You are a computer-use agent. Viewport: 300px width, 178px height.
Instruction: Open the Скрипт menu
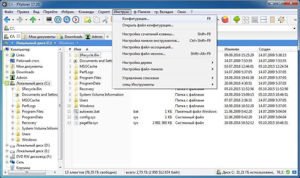pos(104,12)
